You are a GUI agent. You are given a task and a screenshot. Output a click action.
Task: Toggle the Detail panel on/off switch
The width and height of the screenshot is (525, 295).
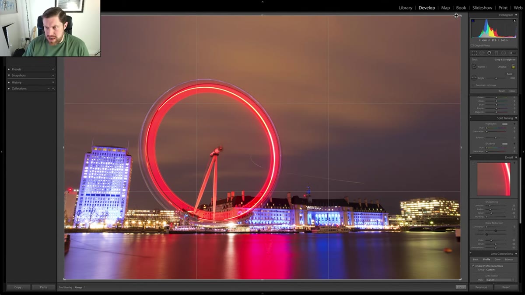471,157
